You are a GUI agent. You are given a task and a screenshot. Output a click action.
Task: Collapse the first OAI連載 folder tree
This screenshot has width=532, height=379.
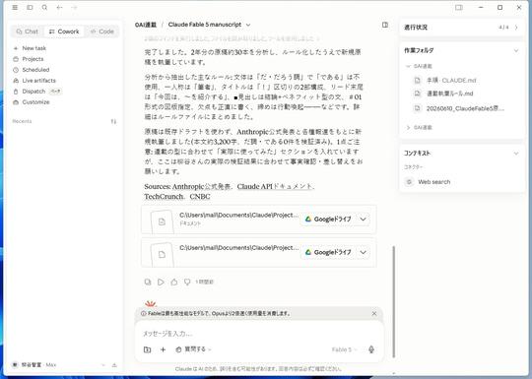[x=408, y=66]
